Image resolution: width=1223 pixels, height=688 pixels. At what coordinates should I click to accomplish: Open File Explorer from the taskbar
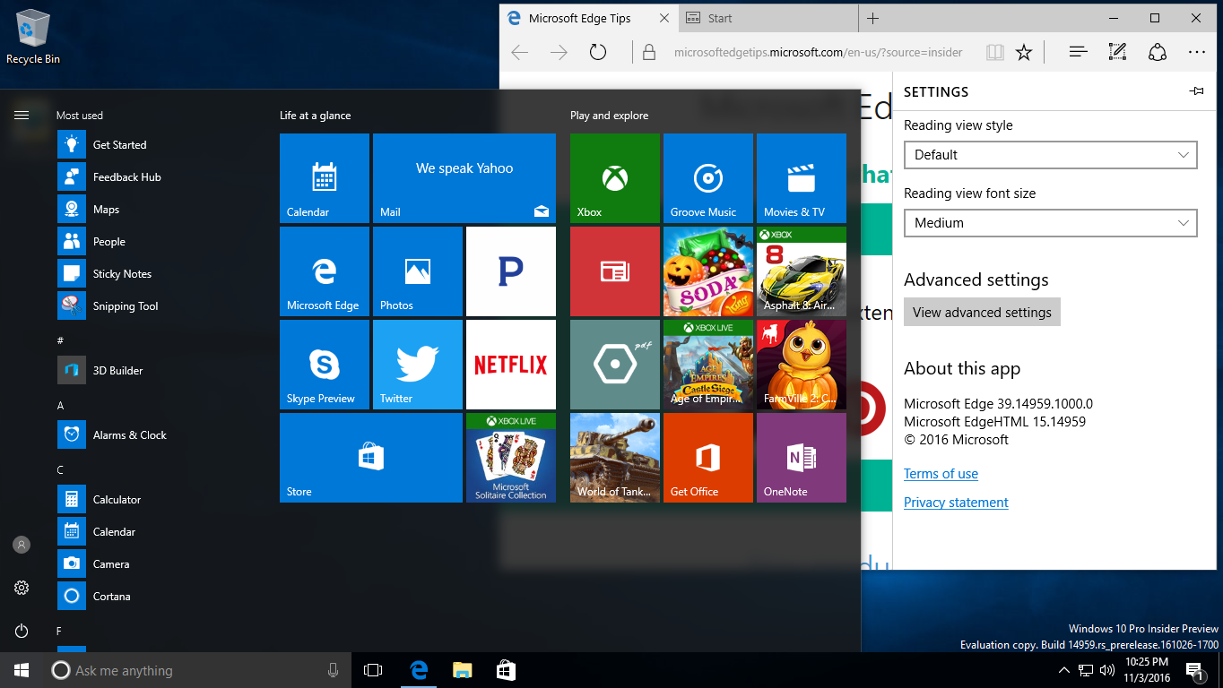tap(462, 670)
